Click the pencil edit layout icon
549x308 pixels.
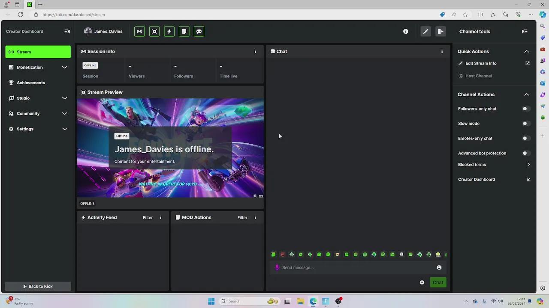point(425,31)
